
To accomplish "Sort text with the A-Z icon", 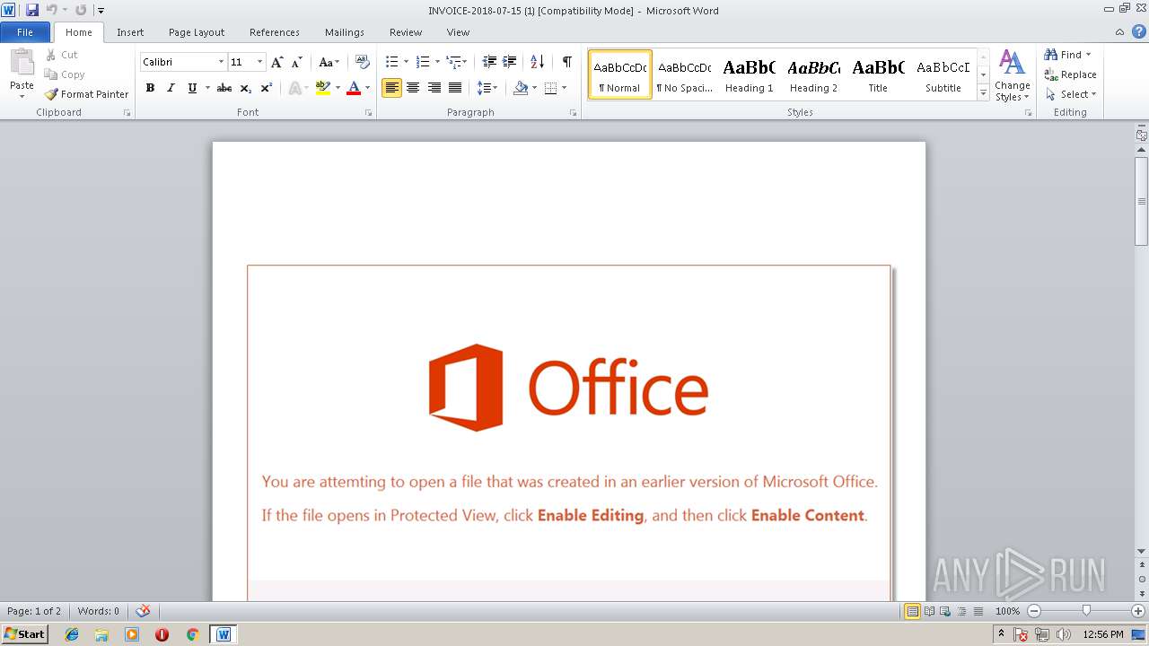I will click(538, 62).
